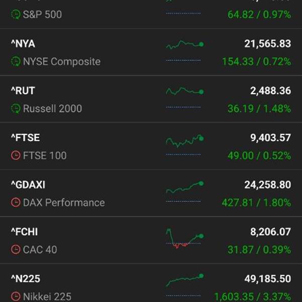Viewport: 302px width, 302px height.
Task: Select the ^NYA ticker symbol
Action: click(x=23, y=44)
